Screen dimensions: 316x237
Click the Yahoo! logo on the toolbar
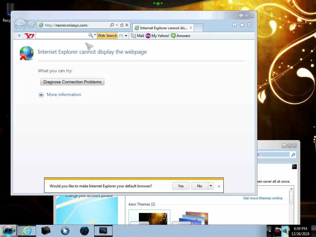29,36
